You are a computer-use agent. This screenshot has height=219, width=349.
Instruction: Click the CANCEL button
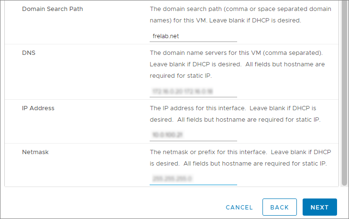[x=239, y=207]
